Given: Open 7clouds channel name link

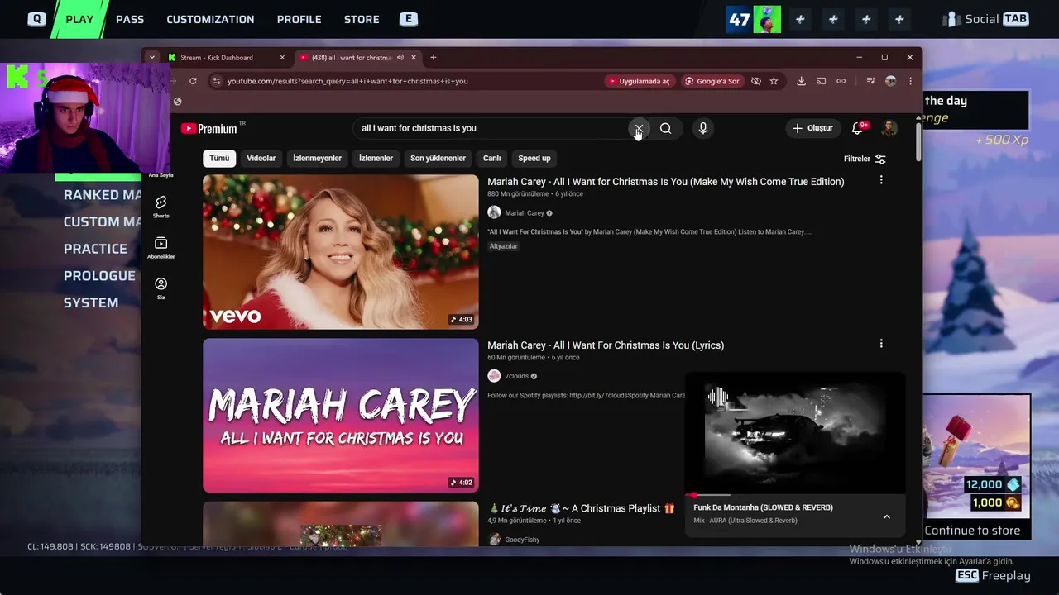Looking at the screenshot, I should pyautogui.click(x=516, y=376).
